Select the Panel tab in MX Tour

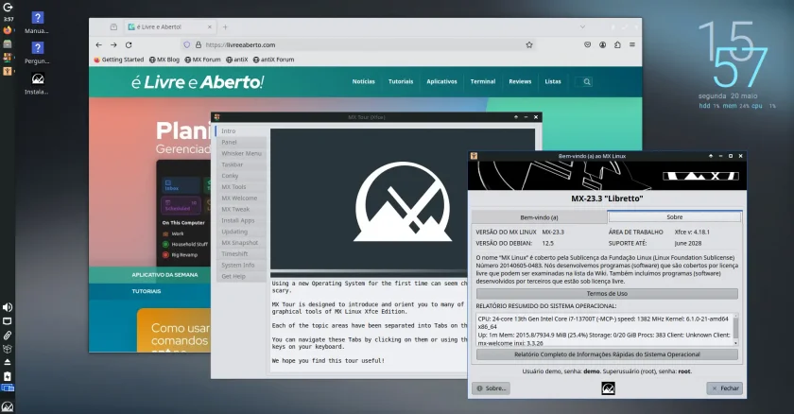pos(241,142)
